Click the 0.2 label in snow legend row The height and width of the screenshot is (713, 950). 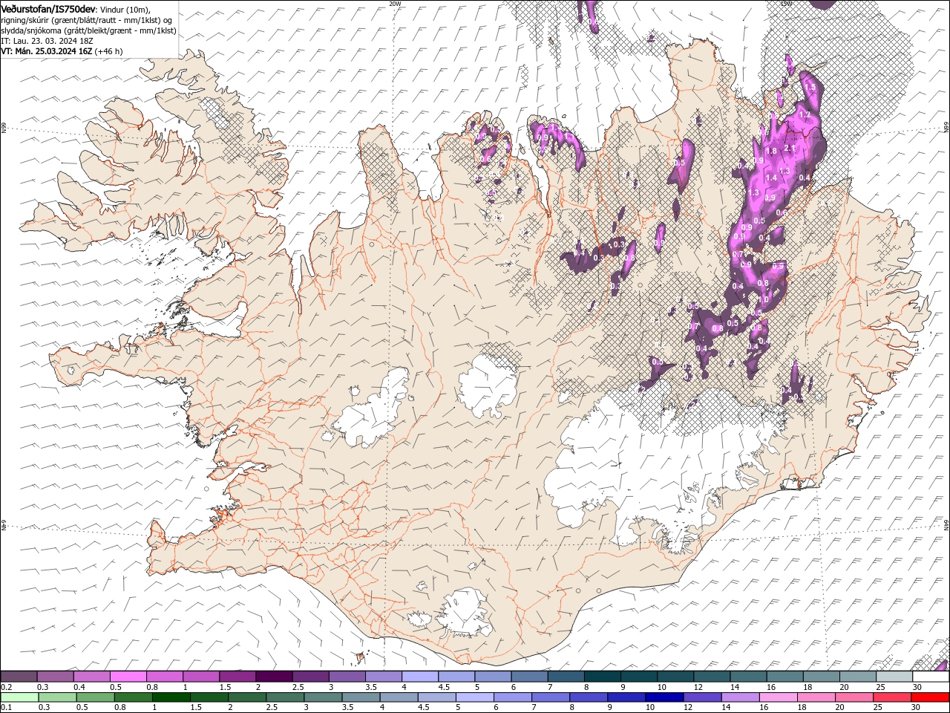(6, 687)
